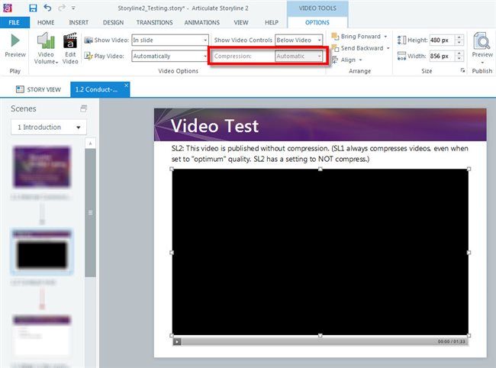Expand the Play Video Automatically dropdown
This screenshot has width=496, height=368.
(169, 56)
